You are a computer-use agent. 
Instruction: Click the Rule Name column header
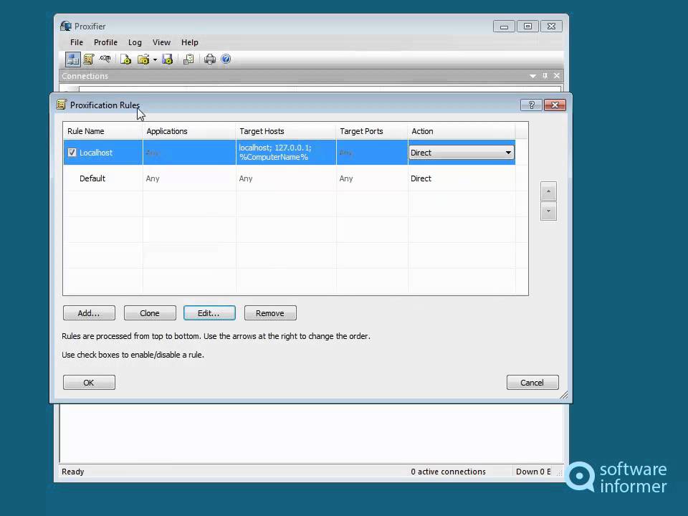(102, 131)
